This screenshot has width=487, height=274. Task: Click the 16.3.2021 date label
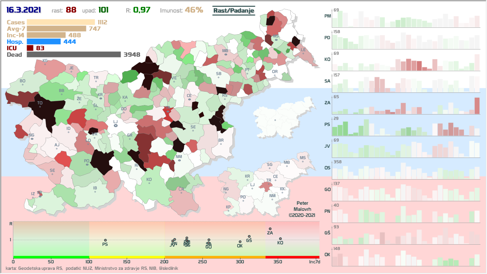pyautogui.click(x=24, y=10)
